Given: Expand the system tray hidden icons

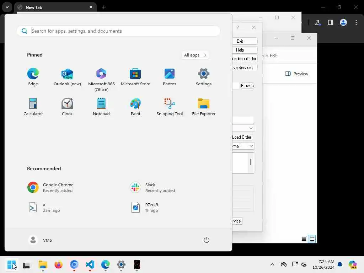Looking at the screenshot, I should (x=272, y=264).
